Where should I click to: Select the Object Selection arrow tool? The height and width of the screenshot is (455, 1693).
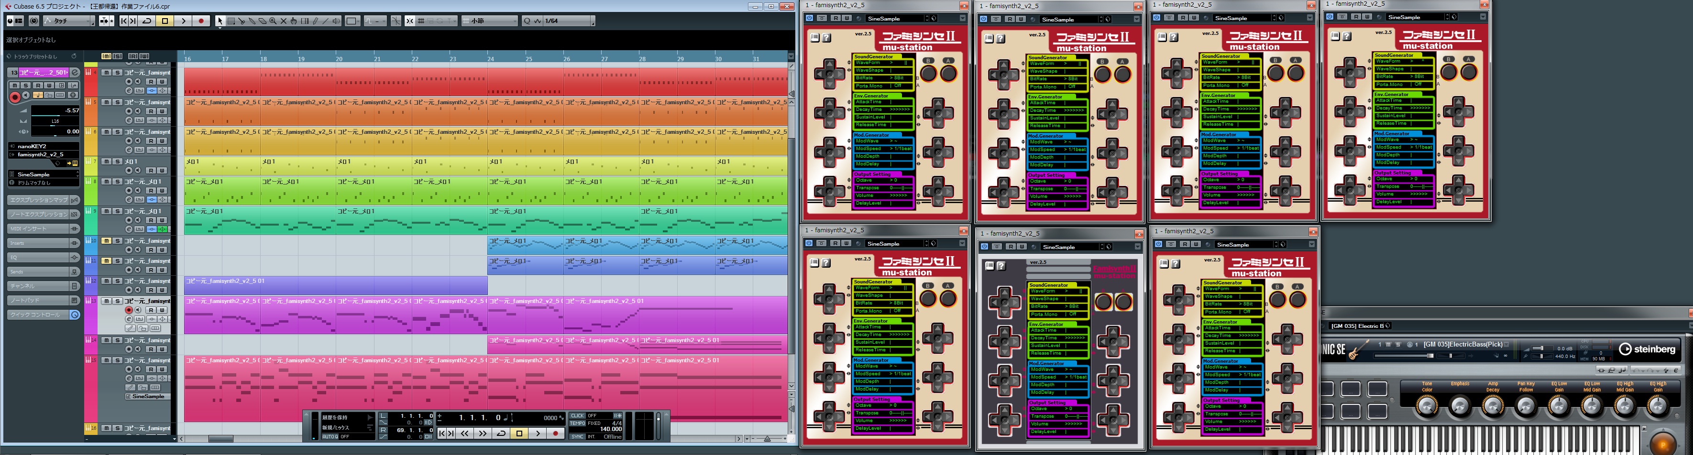[x=220, y=21]
